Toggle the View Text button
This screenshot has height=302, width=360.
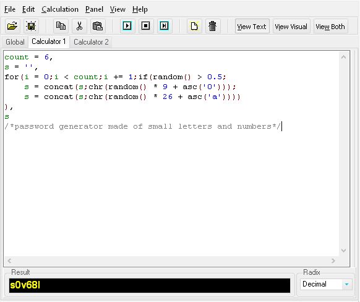(252, 27)
